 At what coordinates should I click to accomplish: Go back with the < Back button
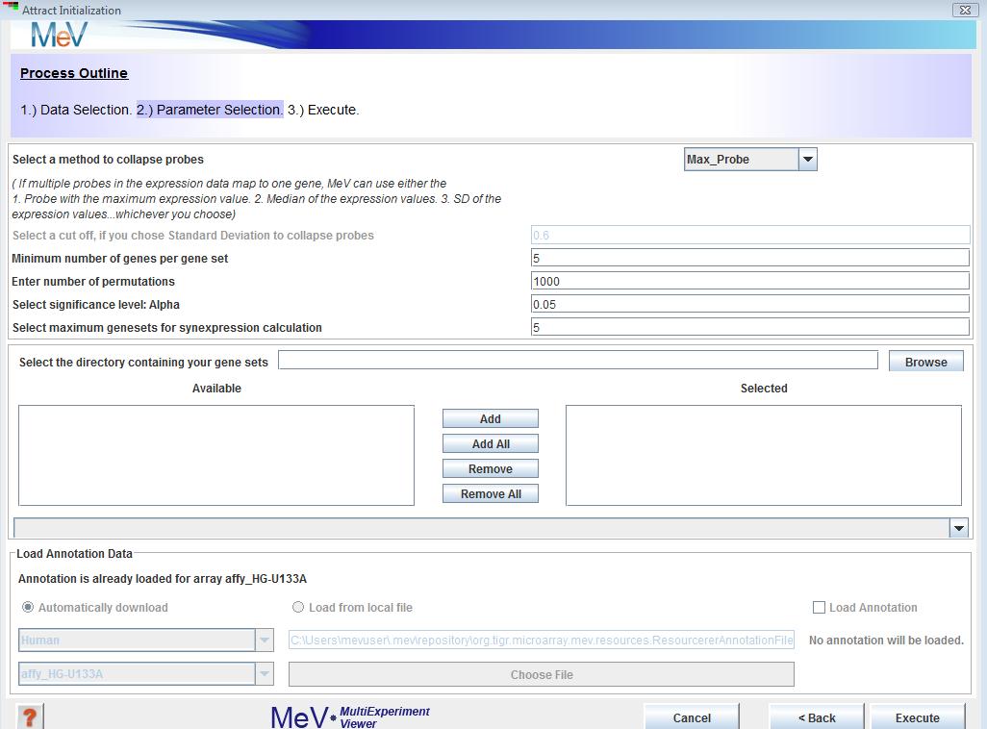[x=817, y=717]
